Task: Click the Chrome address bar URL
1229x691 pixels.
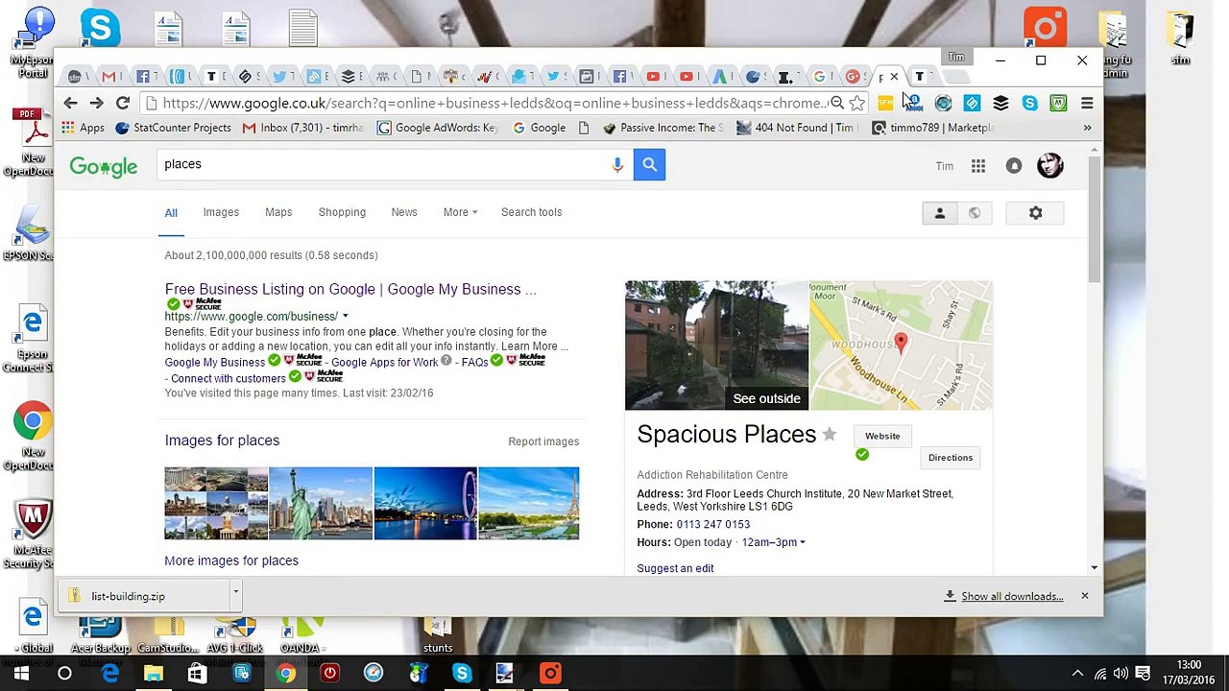Action: pos(494,103)
